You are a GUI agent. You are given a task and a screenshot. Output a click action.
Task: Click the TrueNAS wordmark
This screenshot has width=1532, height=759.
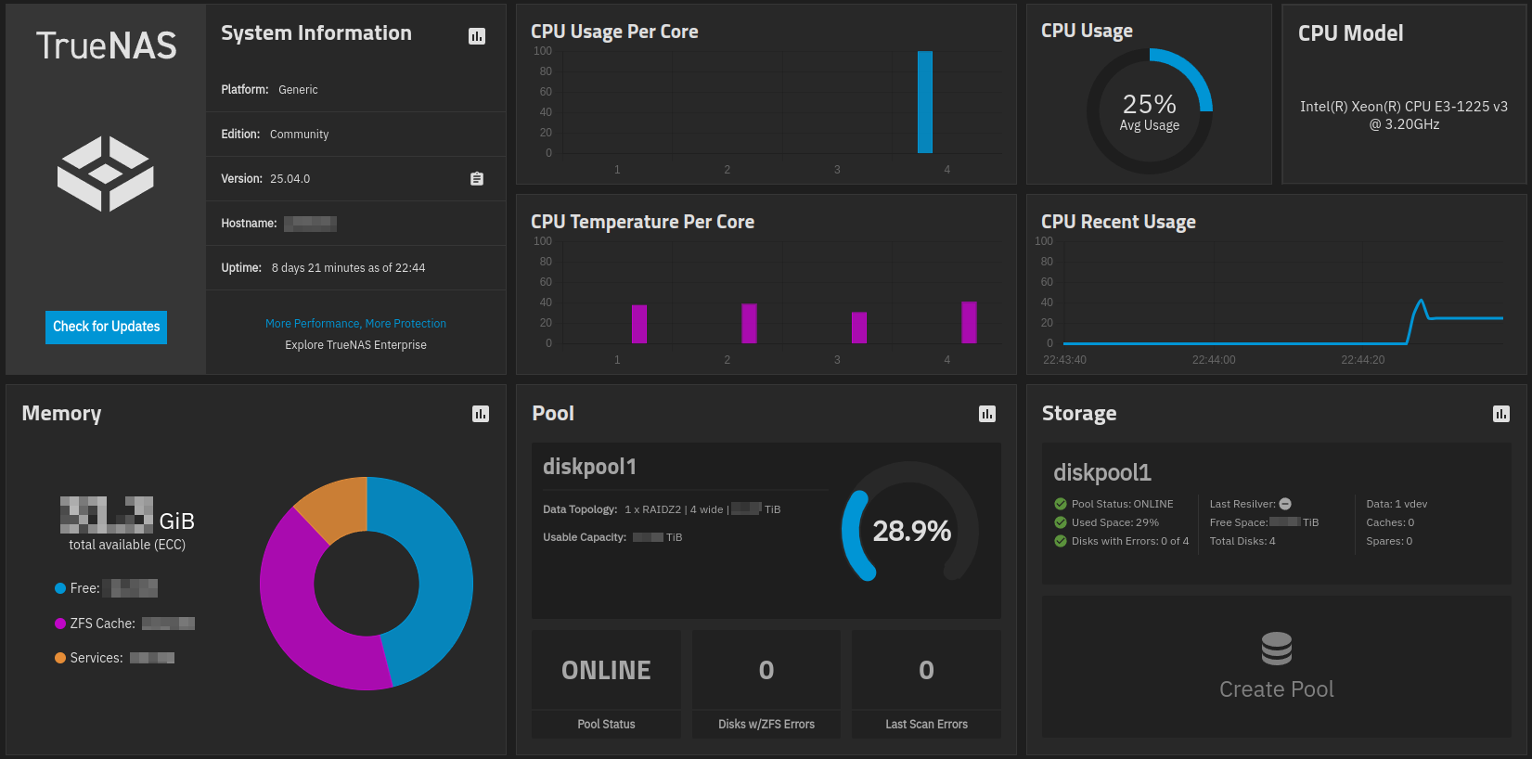pos(106,45)
